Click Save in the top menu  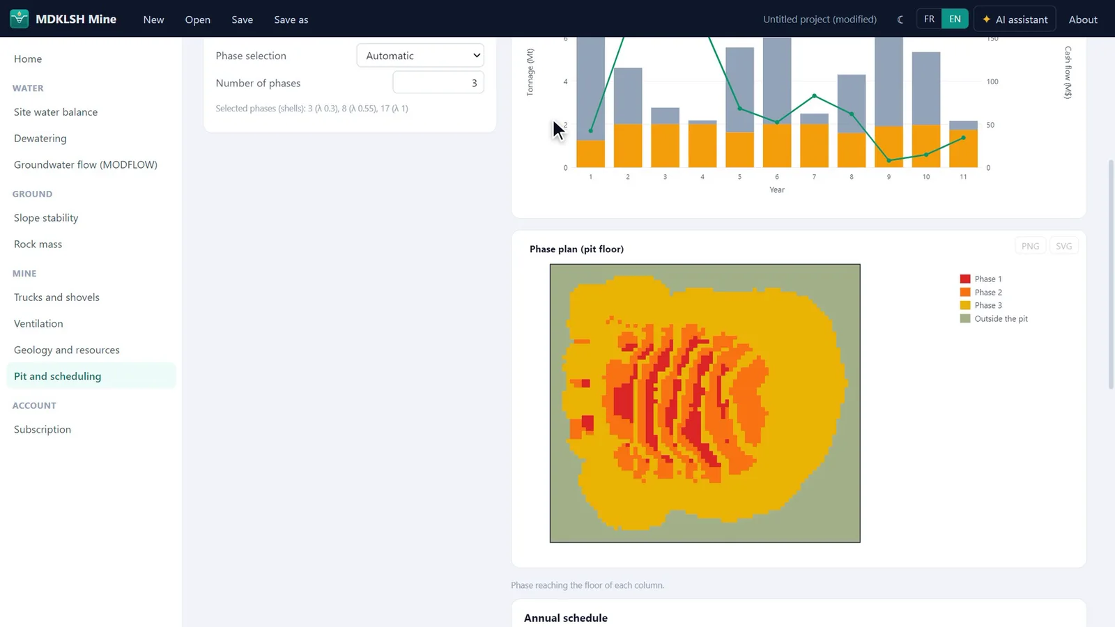tap(242, 20)
